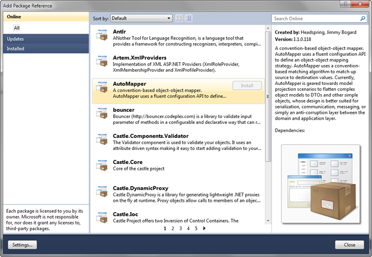This screenshot has width=372, height=257.
Task: Click the Castle.Ioc package icon
Action: tap(102, 217)
